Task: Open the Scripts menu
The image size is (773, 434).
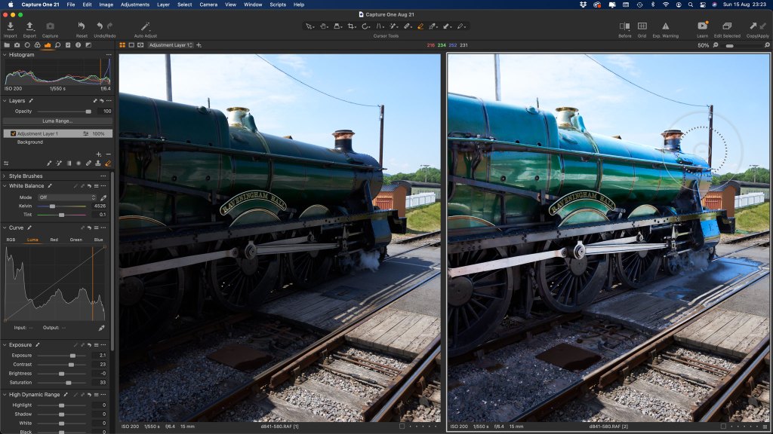Action: [x=278, y=5]
